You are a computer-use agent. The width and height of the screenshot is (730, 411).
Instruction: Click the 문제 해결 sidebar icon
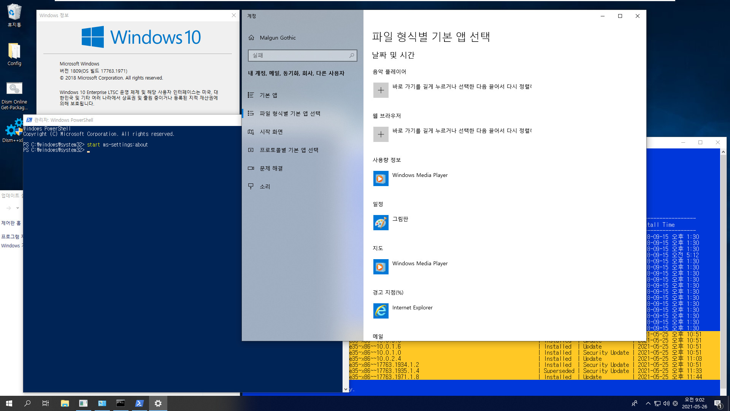[251, 168]
